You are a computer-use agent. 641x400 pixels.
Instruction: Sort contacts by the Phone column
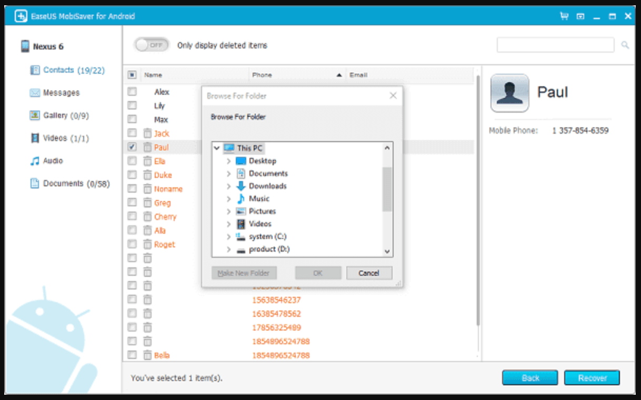[262, 75]
